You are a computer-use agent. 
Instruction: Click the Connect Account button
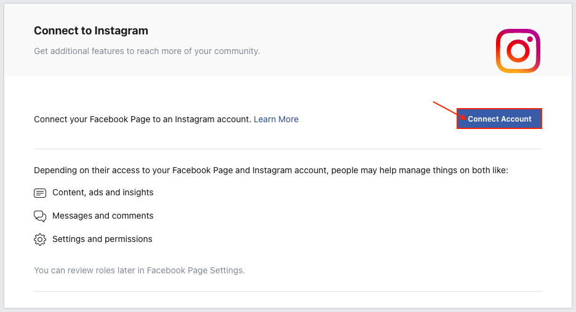(x=499, y=119)
